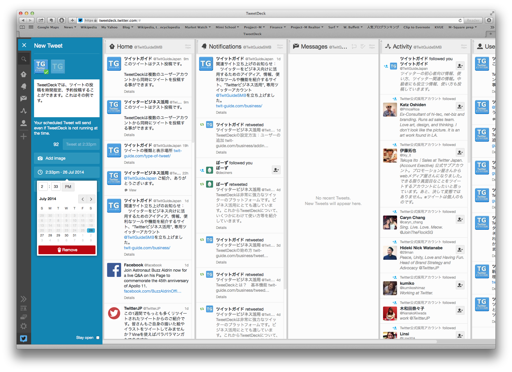Viewport: 512px width, 372px height.
Task: Open Activity column settings sliders icon
Action: point(464,47)
